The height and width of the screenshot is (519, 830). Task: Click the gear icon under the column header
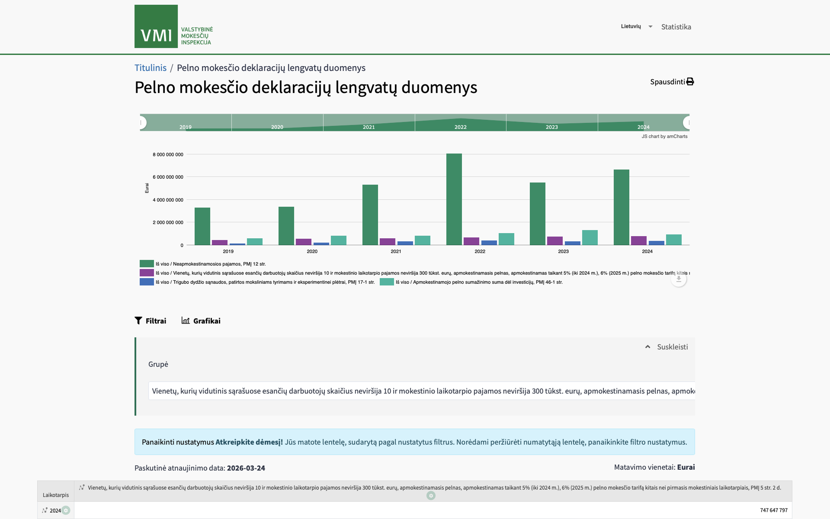[x=431, y=496]
